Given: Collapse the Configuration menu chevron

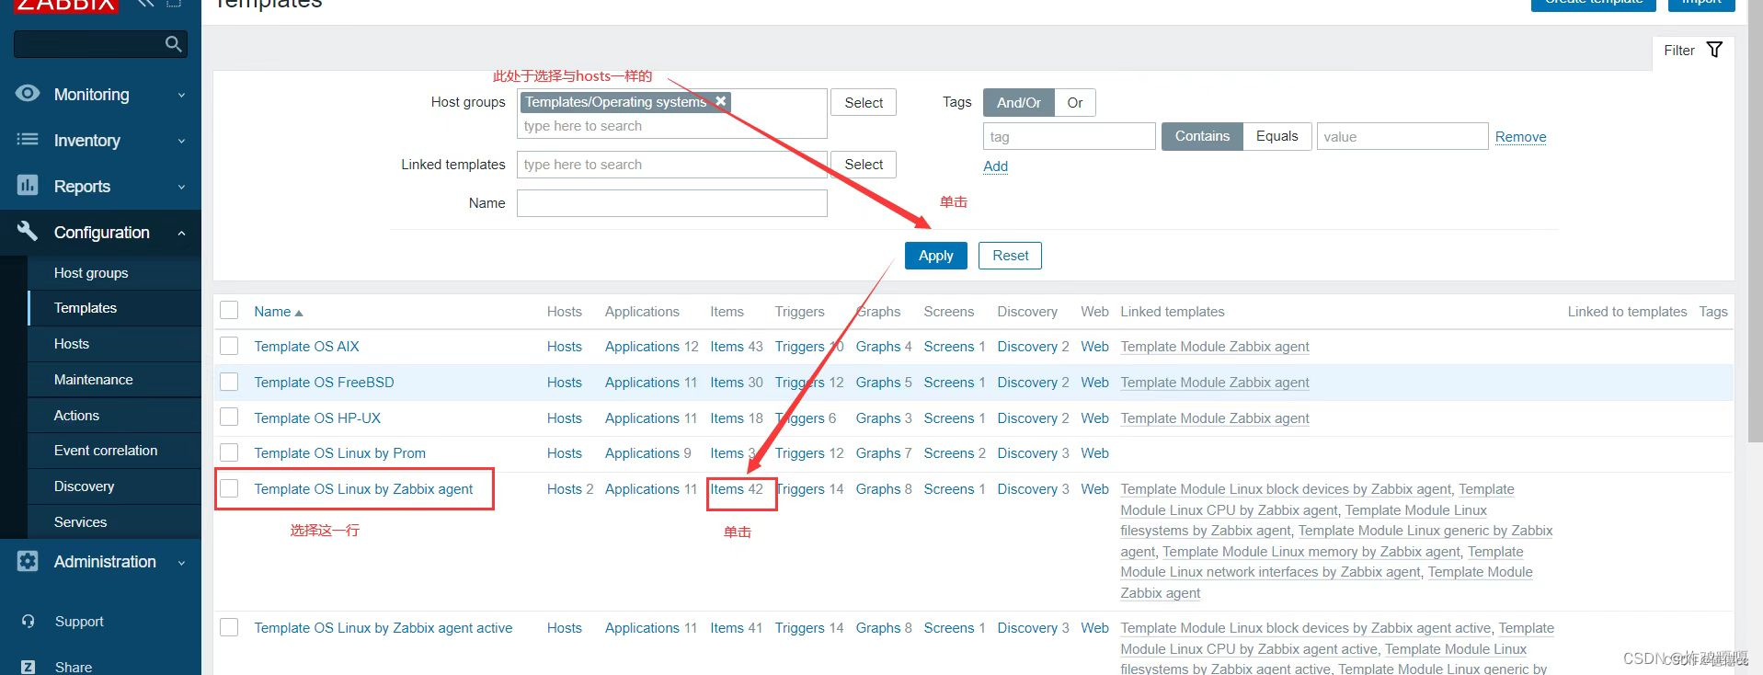Looking at the screenshot, I should click(x=181, y=233).
